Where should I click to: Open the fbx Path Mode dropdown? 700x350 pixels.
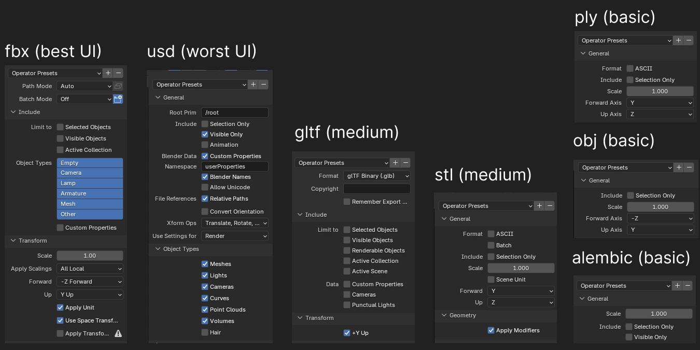click(85, 86)
